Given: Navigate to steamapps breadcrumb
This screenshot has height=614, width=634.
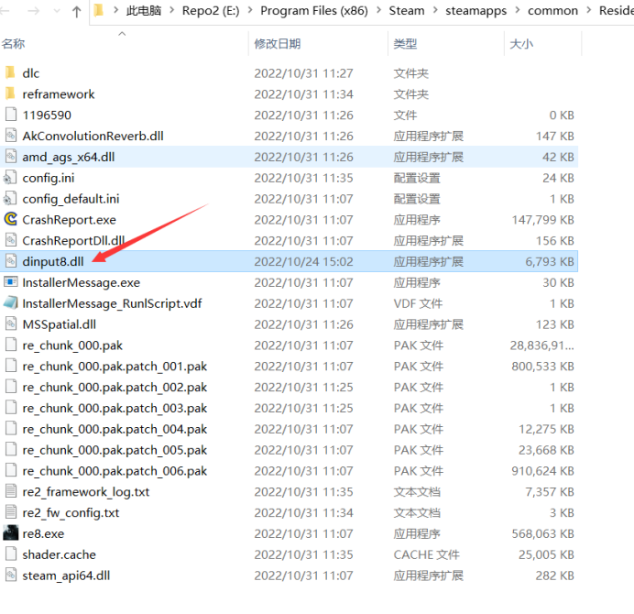Looking at the screenshot, I should click(x=475, y=10).
